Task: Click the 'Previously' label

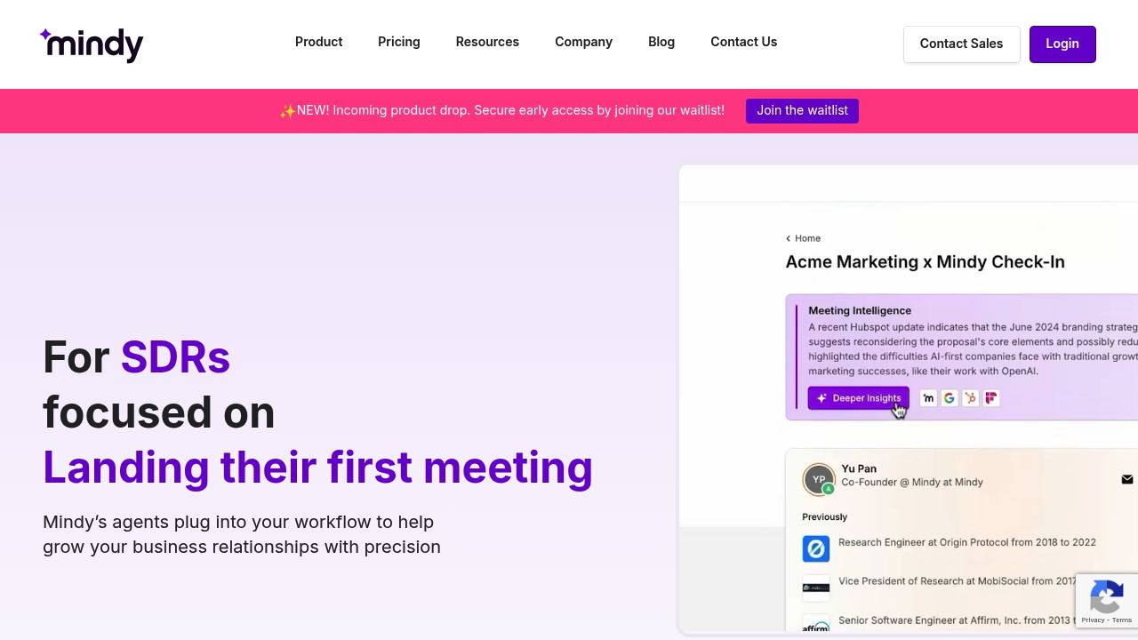Action: (x=824, y=516)
